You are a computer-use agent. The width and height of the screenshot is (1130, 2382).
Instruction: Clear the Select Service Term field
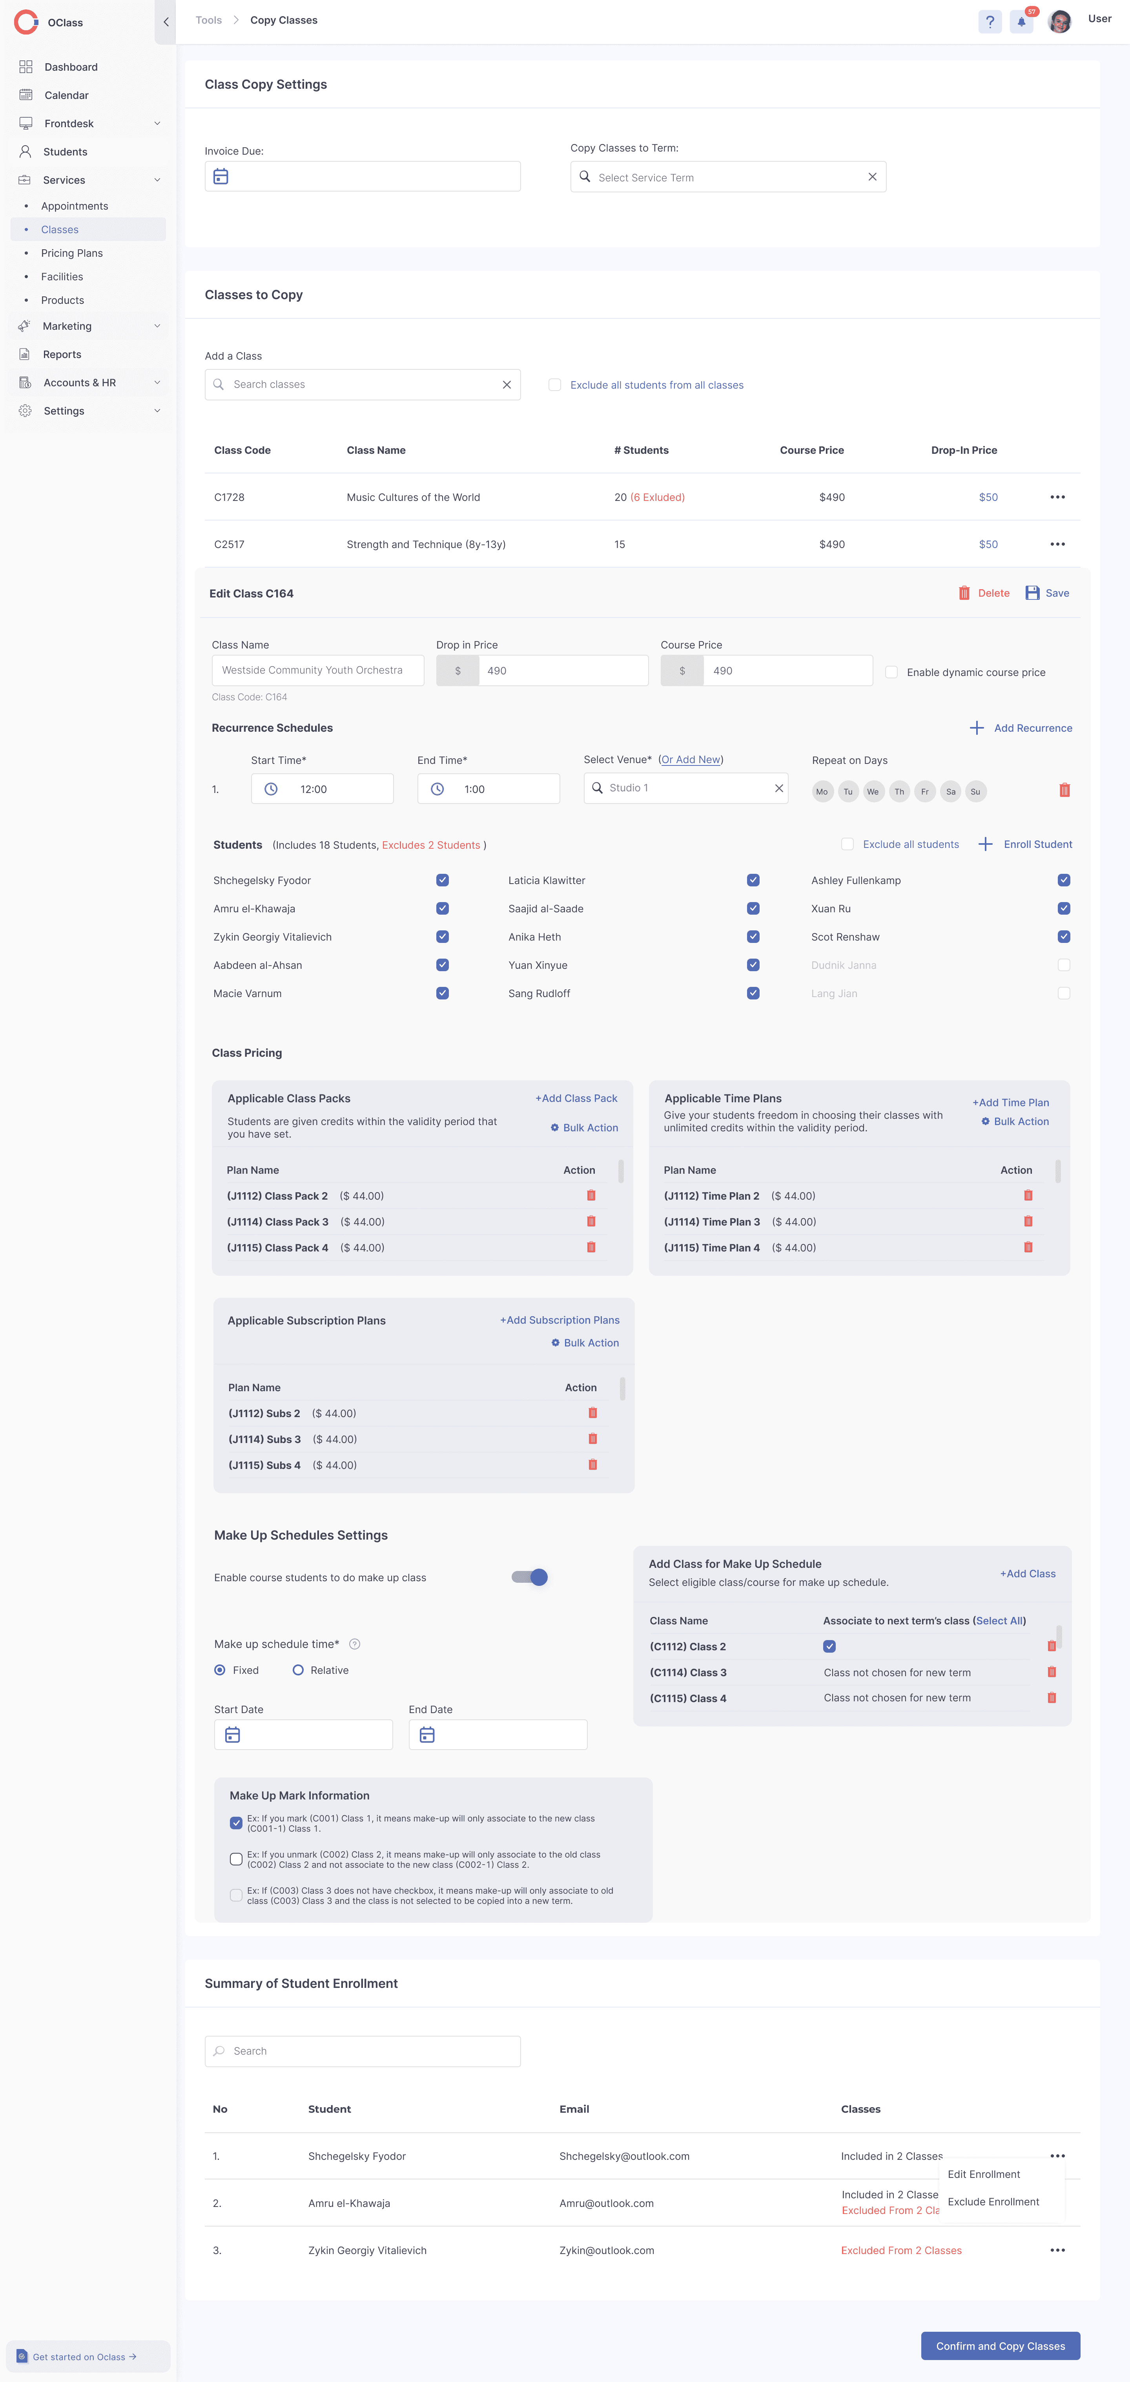tap(872, 177)
